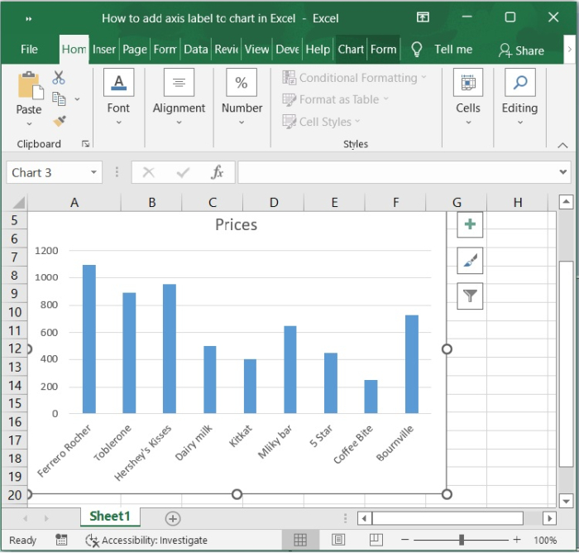Collapse the ribbon with the caret

[562, 145]
